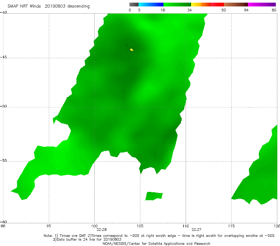
Task: Click the longitude label 115
Action: tap(232, 226)
